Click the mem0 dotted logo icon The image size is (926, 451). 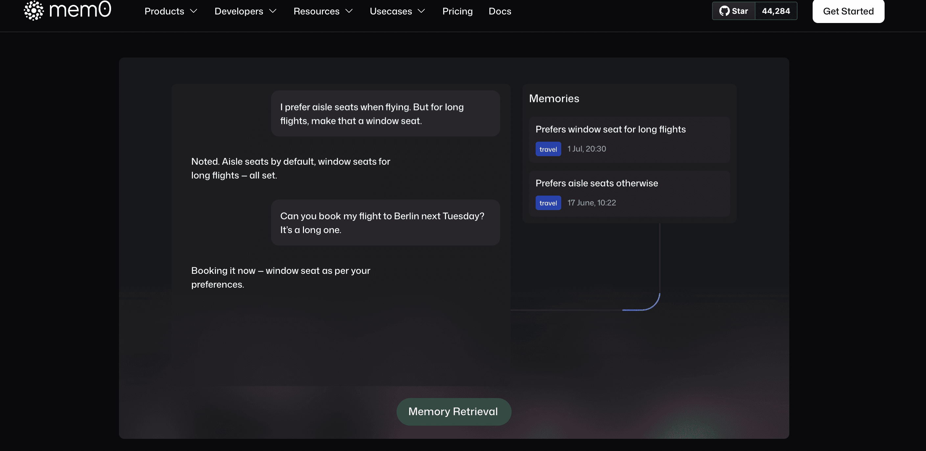(34, 11)
